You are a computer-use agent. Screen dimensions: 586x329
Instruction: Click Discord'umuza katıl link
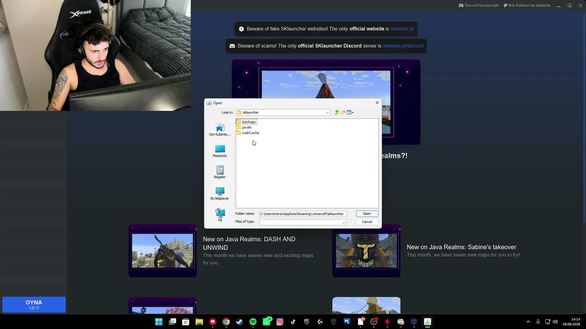pyautogui.click(x=478, y=5)
